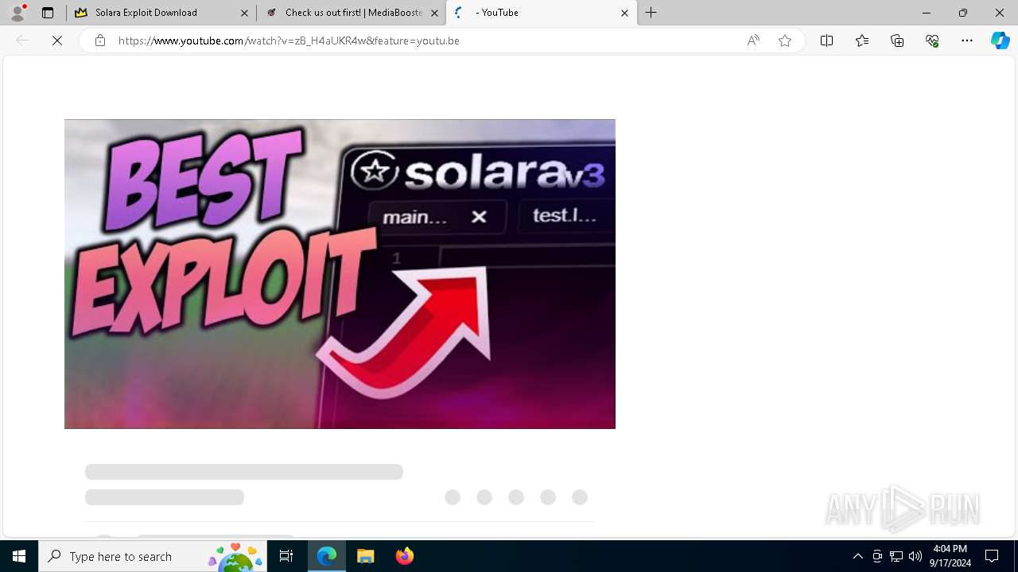Stop loading the page
This screenshot has width=1018, height=572.
tap(57, 41)
